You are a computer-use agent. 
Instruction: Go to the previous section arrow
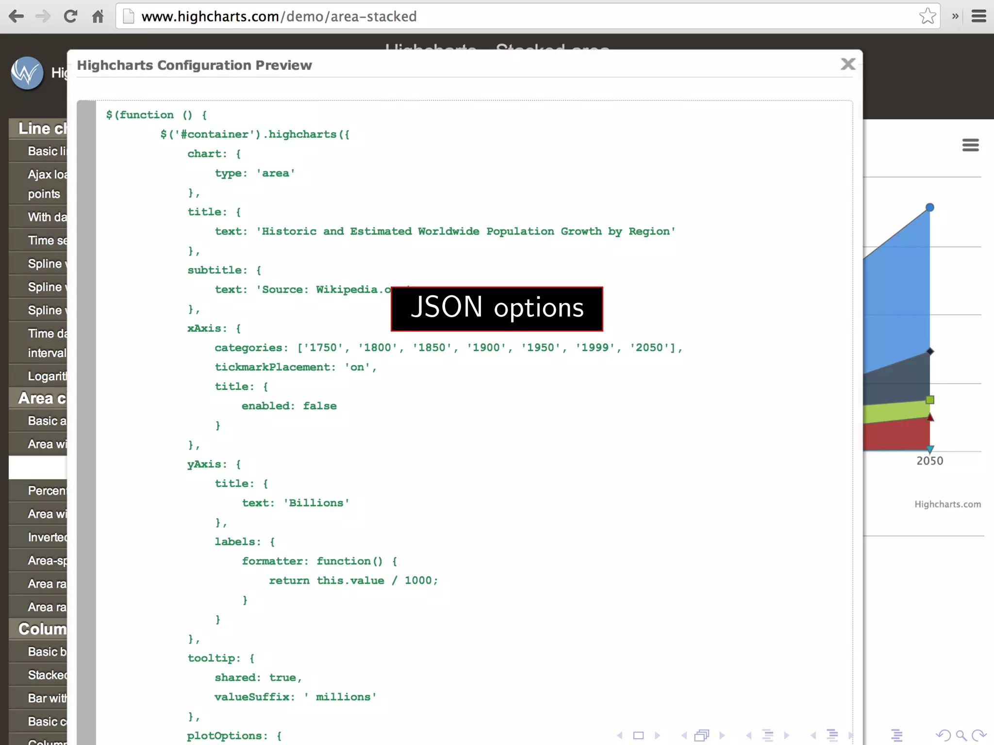pos(813,735)
